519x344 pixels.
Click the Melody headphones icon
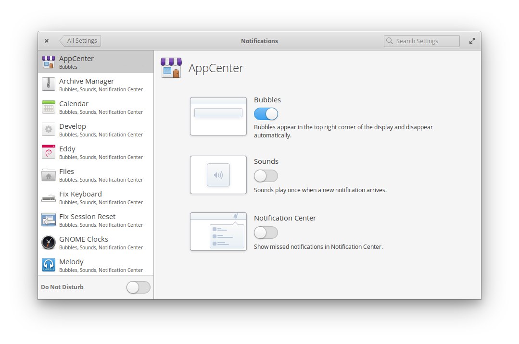48,265
